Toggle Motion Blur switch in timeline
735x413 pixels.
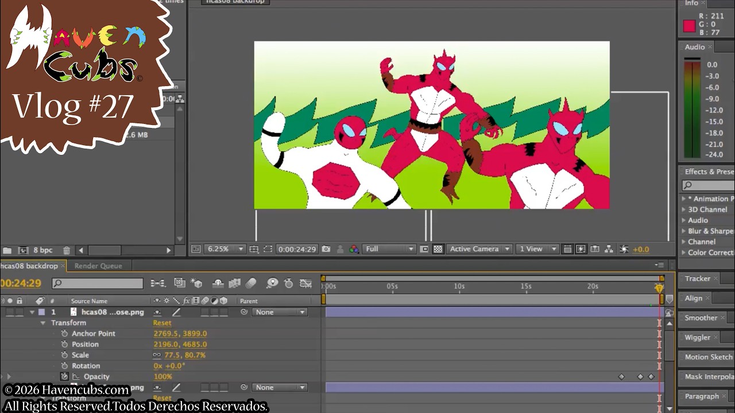251,283
